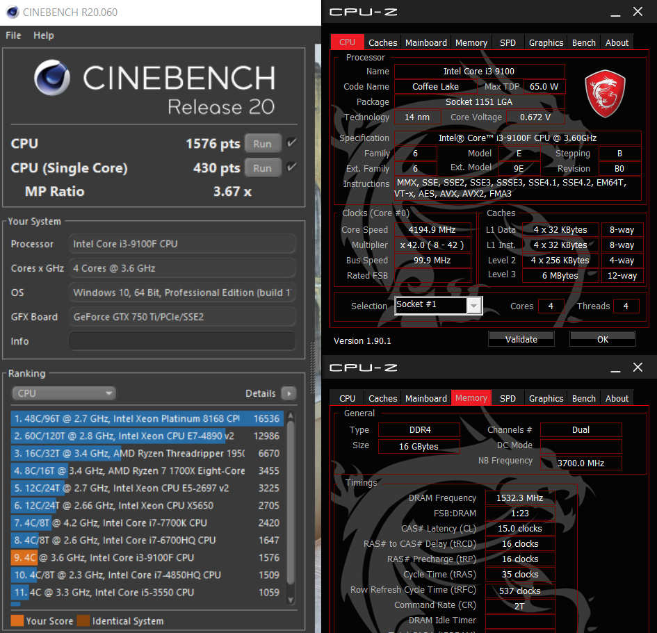
Task: Click the Validate button in CPU-Z
Action: coord(521,339)
